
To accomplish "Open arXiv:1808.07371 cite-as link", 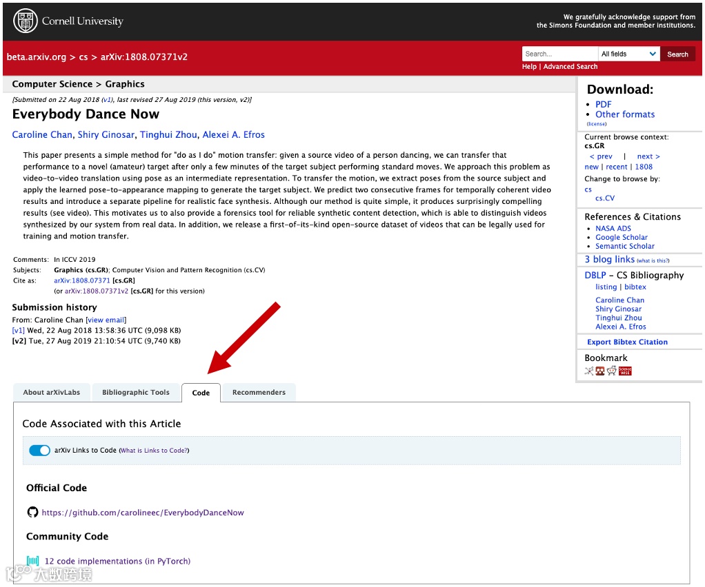I will click(x=82, y=280).
